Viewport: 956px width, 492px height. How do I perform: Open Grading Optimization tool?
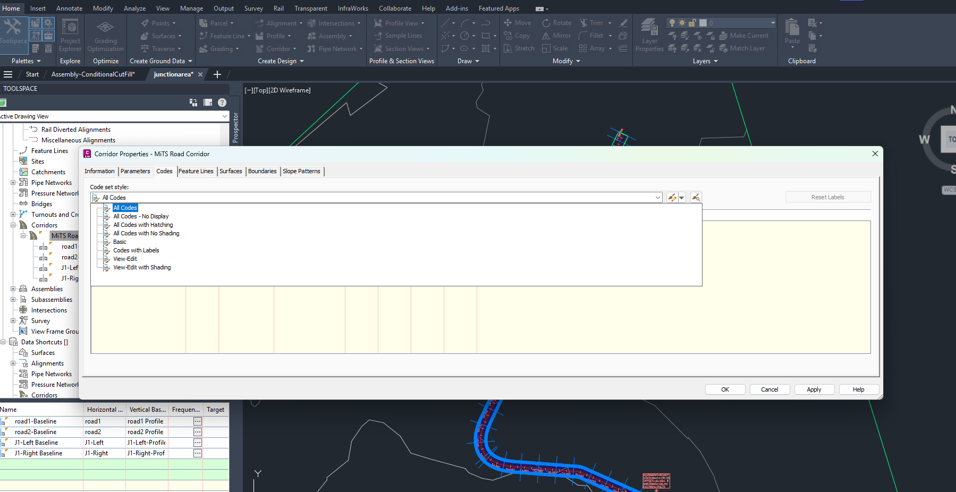105,36
